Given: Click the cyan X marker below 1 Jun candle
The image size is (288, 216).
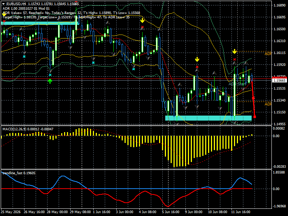Looking at the screenshot, I should [x=93, y=63].
